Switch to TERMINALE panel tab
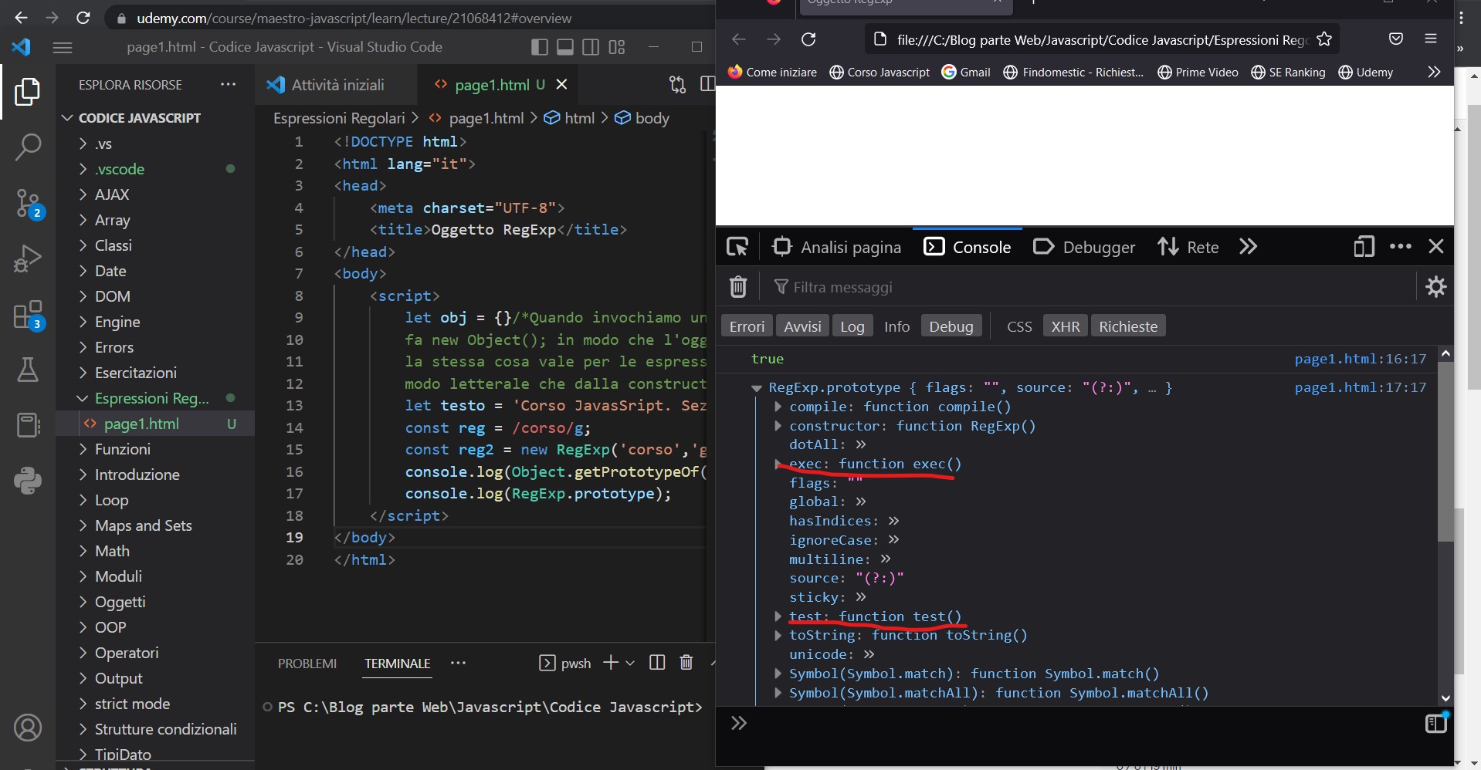The image size is (1481, 770). coord(398,664)
